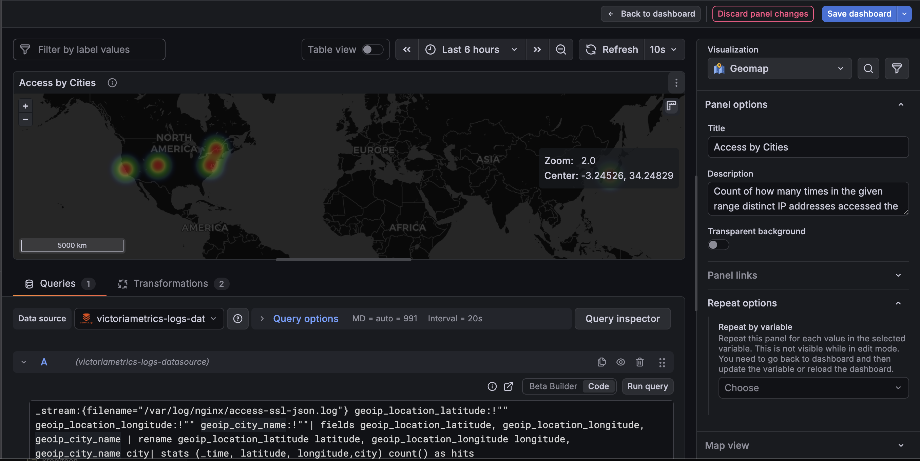Open query in external explore link icon
920x461 pixels.
click(509, 386)
